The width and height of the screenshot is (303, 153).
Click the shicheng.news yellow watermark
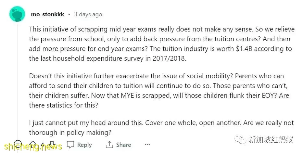pos(33,147)
